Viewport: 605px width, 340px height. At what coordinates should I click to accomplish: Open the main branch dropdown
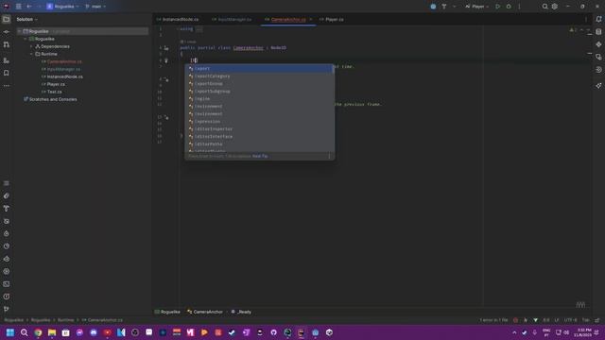(x=95, y=7)
